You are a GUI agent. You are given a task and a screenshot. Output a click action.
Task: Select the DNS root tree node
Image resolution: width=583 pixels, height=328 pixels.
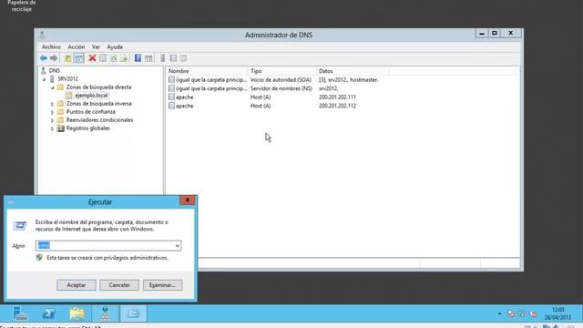coord(54,70)
